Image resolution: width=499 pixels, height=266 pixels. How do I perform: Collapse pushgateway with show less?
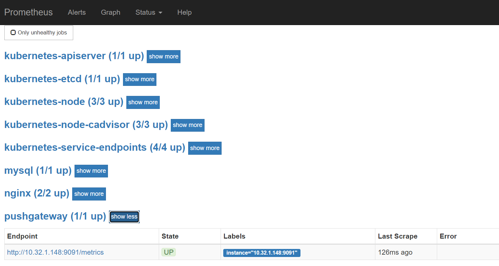point(124,217)
